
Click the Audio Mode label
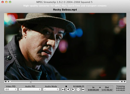(51, 86)
